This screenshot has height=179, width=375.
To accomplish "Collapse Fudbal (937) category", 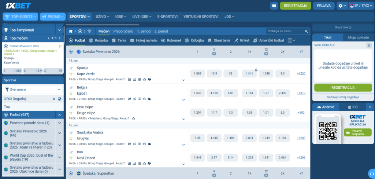I will click(x=59, y=115).
